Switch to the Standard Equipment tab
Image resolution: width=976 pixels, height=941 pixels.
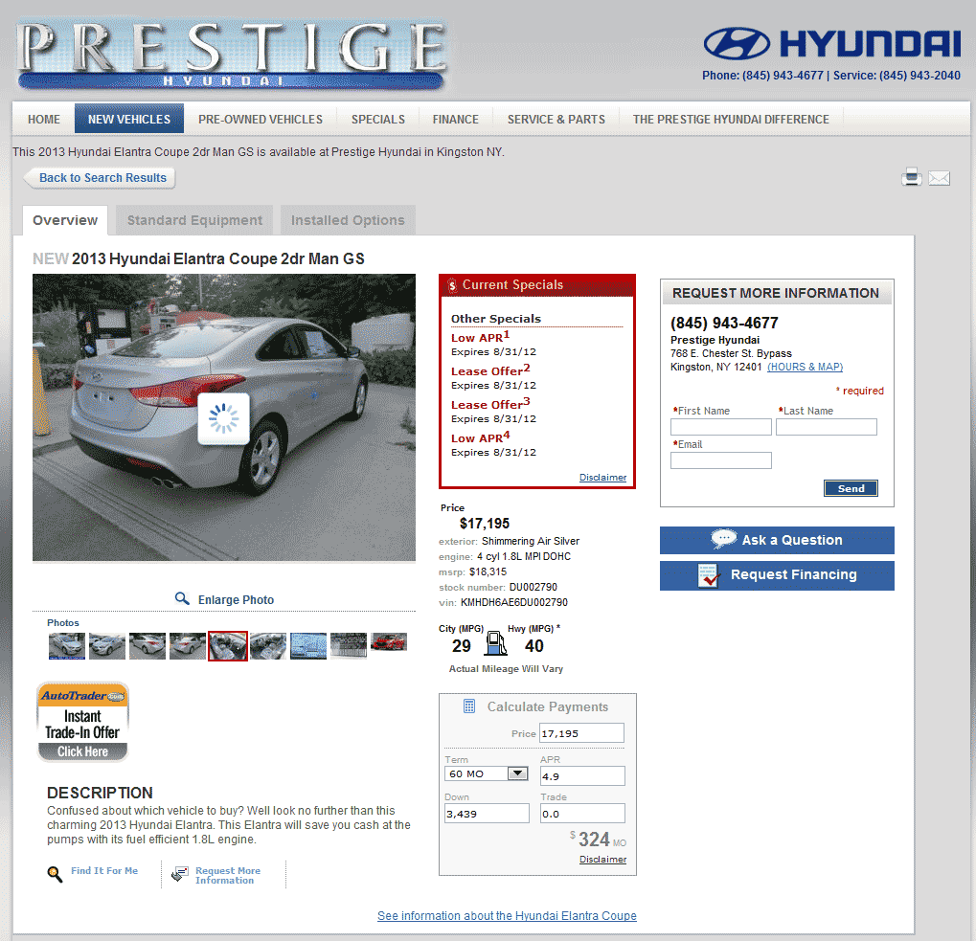[x=194, y=220]
